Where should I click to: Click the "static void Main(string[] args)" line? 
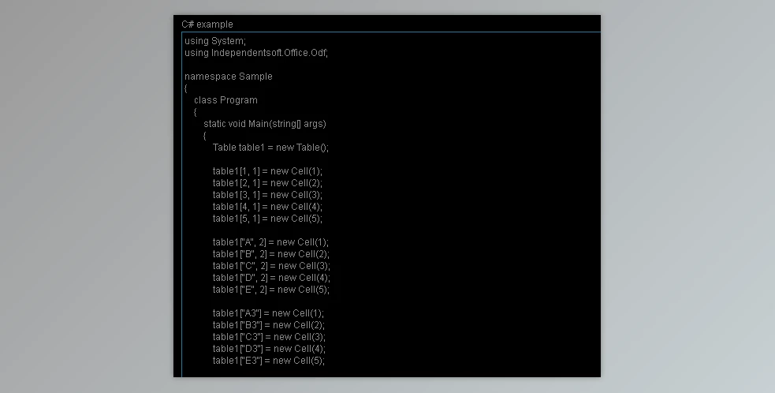[x=264, y=124]
